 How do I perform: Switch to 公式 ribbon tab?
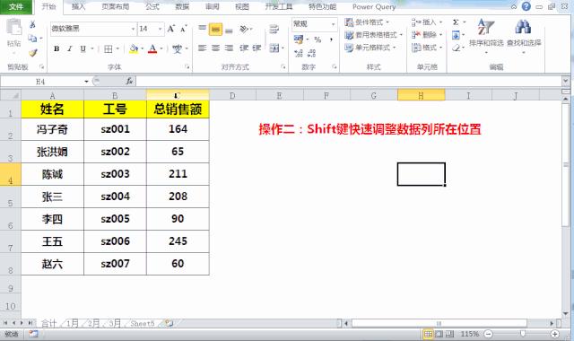click(152, 6)
